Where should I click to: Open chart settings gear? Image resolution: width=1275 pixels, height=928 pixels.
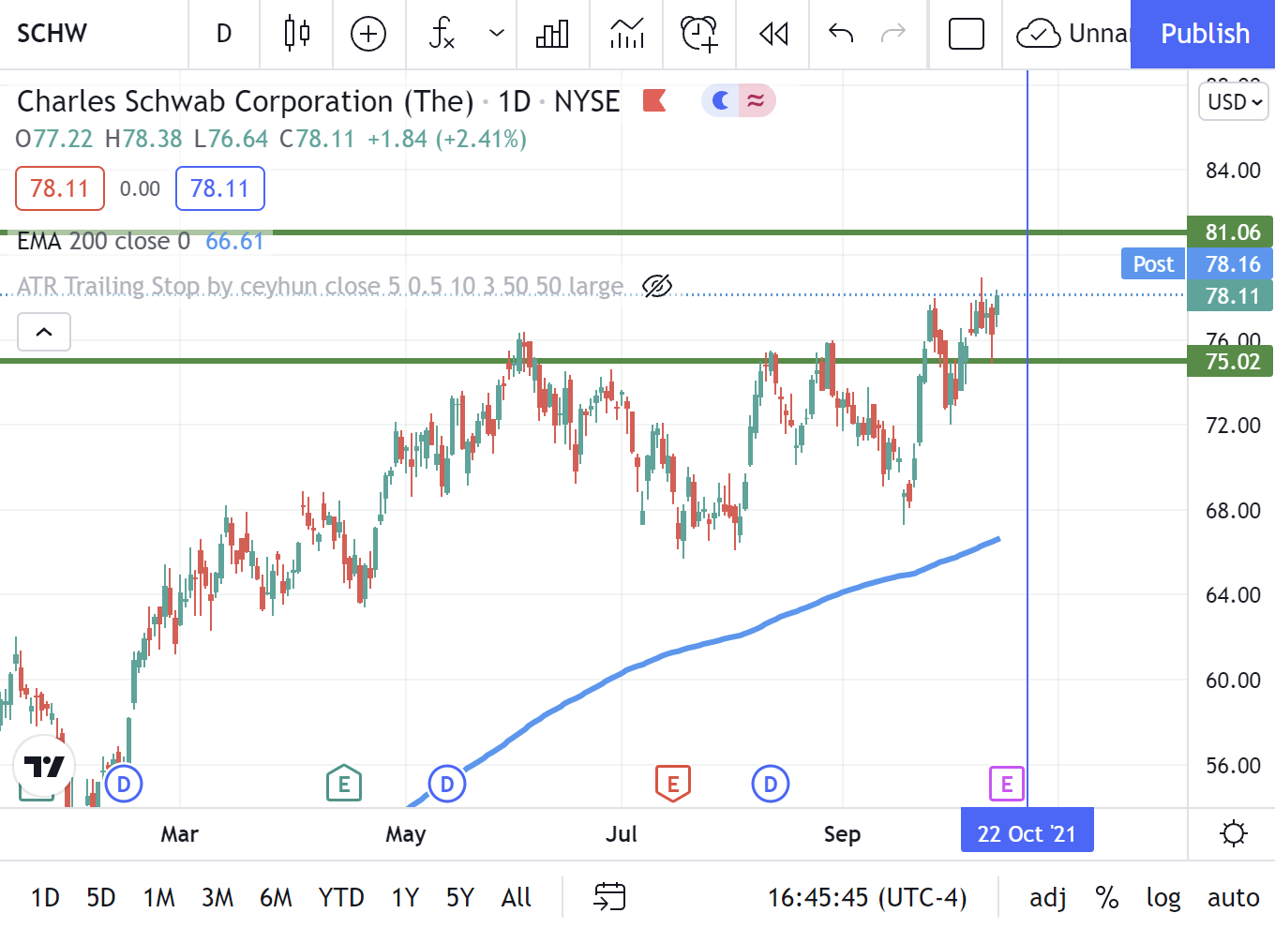tap(1234, 832)
